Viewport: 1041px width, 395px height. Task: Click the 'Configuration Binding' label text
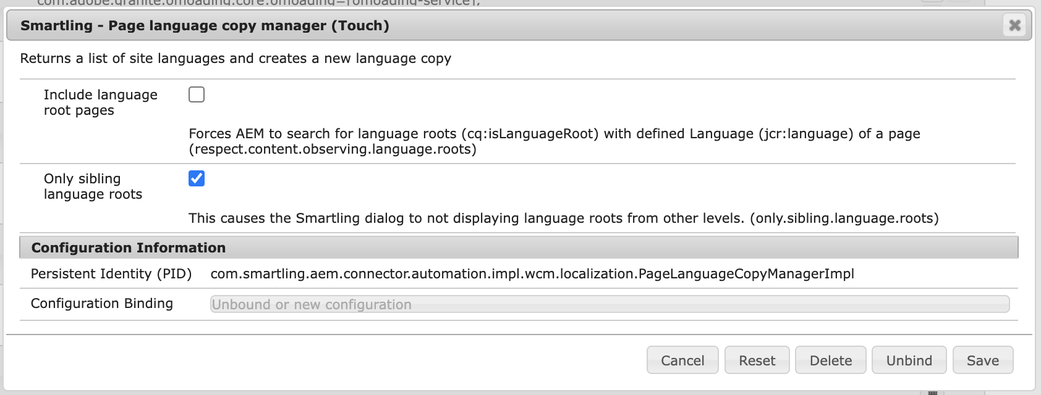[102, 304]
